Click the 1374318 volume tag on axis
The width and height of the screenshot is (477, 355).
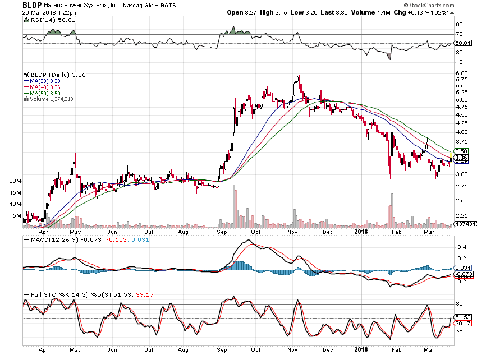[x=465, y=224]
